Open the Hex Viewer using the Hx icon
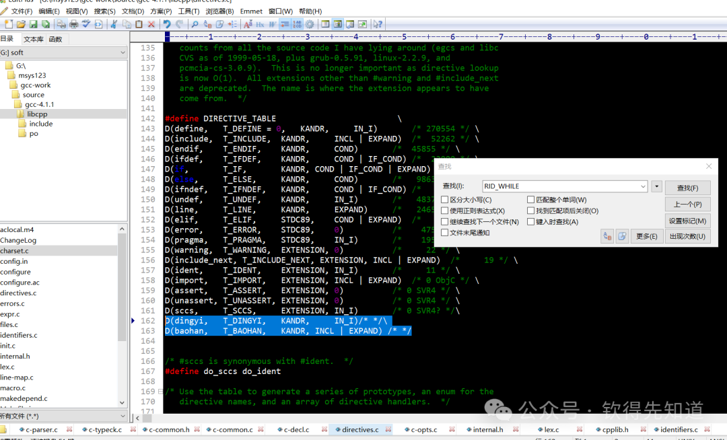 [x=261, y=24]
